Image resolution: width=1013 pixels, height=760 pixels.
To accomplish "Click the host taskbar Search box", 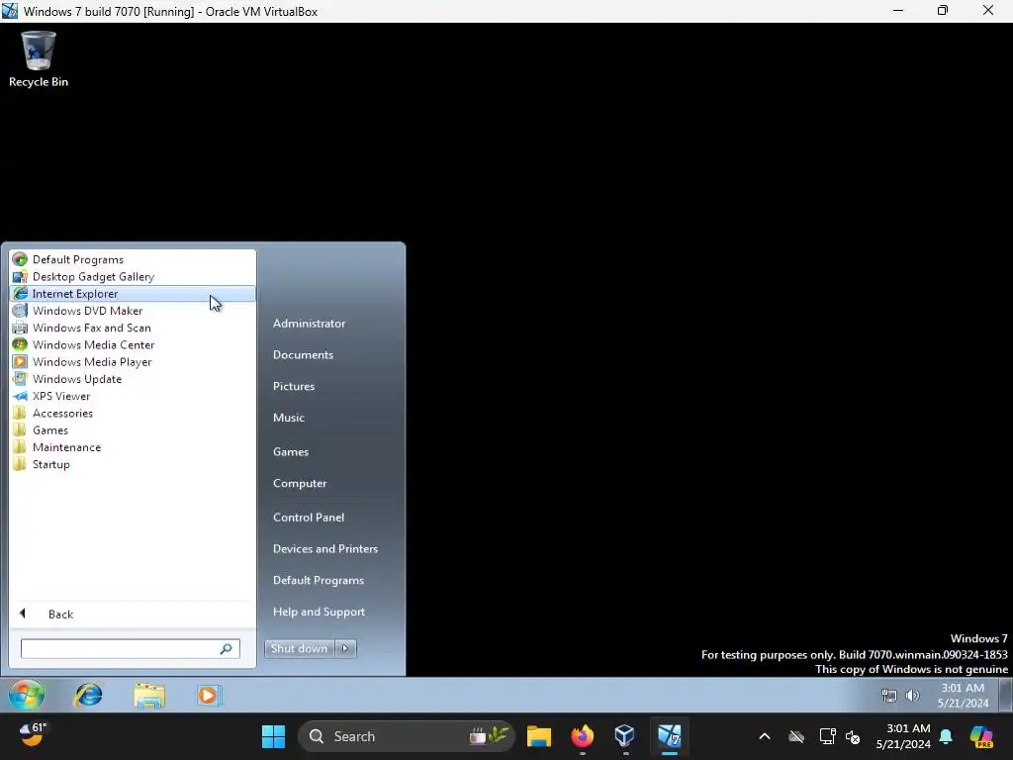I will (x=407, y=736).
